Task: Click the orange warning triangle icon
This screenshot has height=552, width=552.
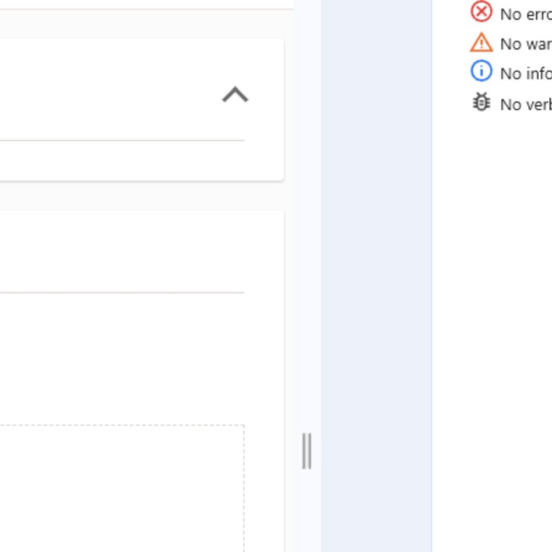Action: [481, 43]
